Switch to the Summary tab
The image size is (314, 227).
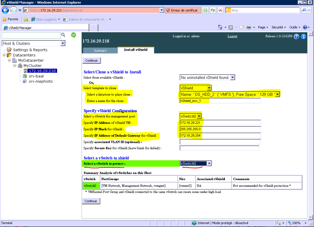(x=100, y=51)
